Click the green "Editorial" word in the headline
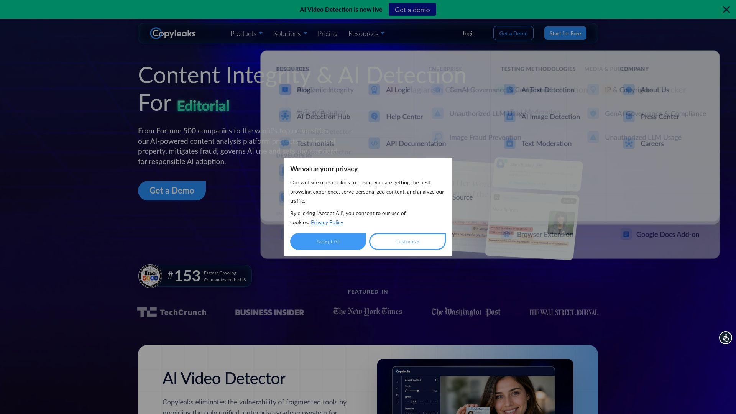Screen dimensions: 736x414 pos(203,106)
